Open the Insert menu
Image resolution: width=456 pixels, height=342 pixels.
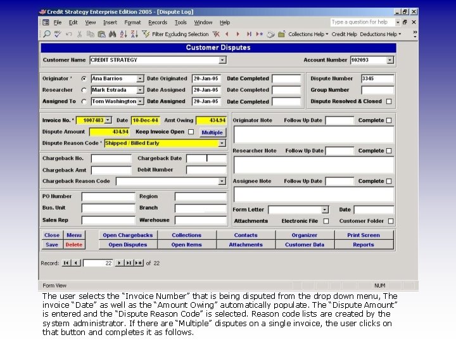coord(110,22)
